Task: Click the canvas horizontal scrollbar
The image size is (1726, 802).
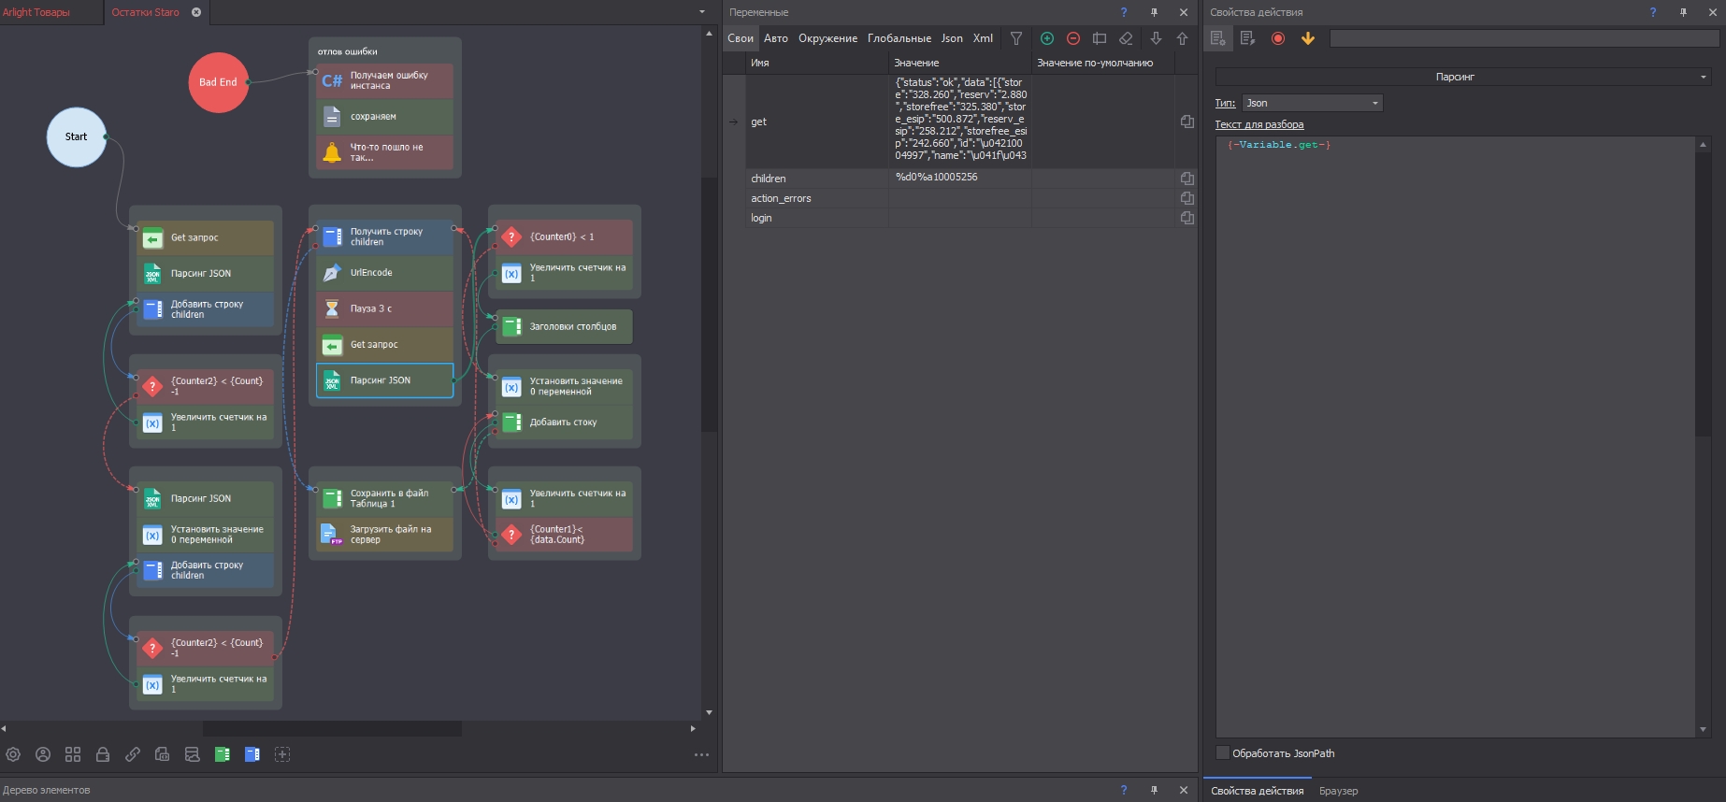Action: tap(332, 728)
